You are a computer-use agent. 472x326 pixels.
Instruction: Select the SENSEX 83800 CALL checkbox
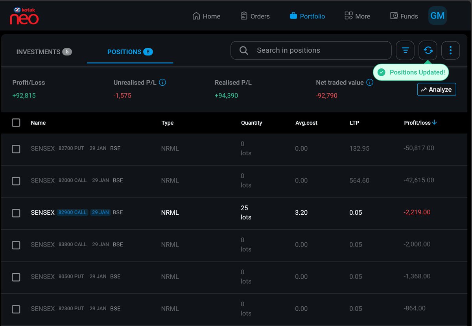[x=16, y=245]
